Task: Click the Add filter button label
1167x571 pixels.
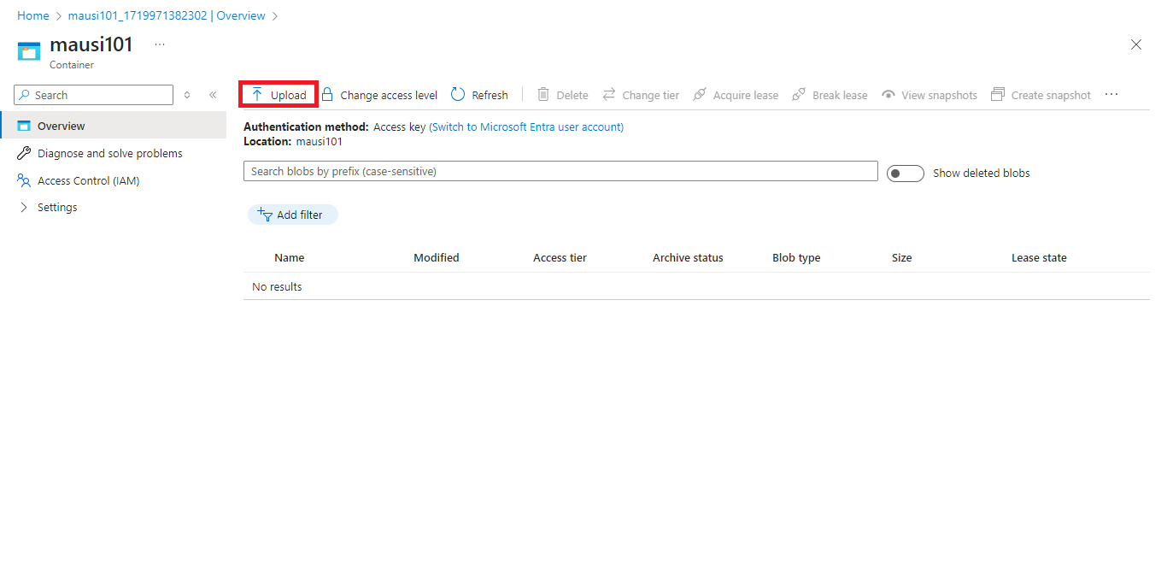Action: pos(300,215)
